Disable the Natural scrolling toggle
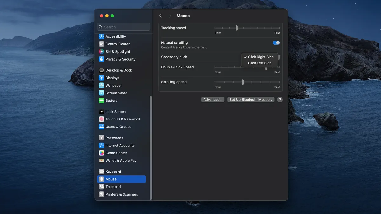This screenshot has height=214, width=381. (x=276, y=43)
